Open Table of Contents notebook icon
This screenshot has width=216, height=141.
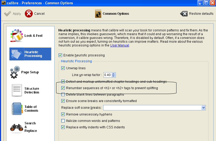pos(17,109)
